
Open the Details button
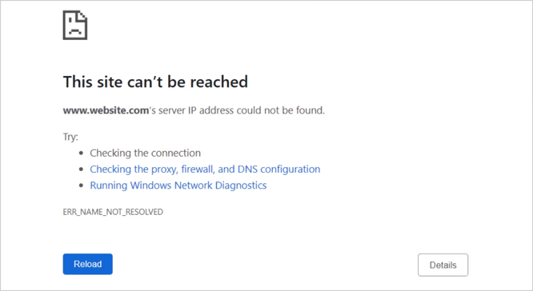coord(443,265)
